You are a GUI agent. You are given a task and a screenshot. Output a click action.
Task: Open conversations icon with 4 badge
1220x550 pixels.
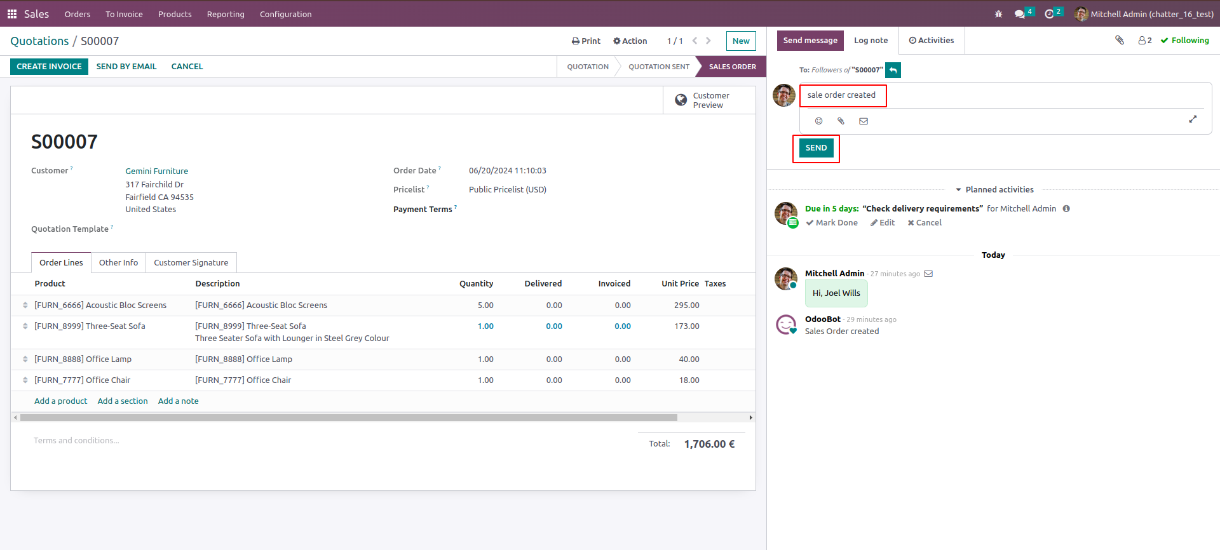tap(1024, 13)
